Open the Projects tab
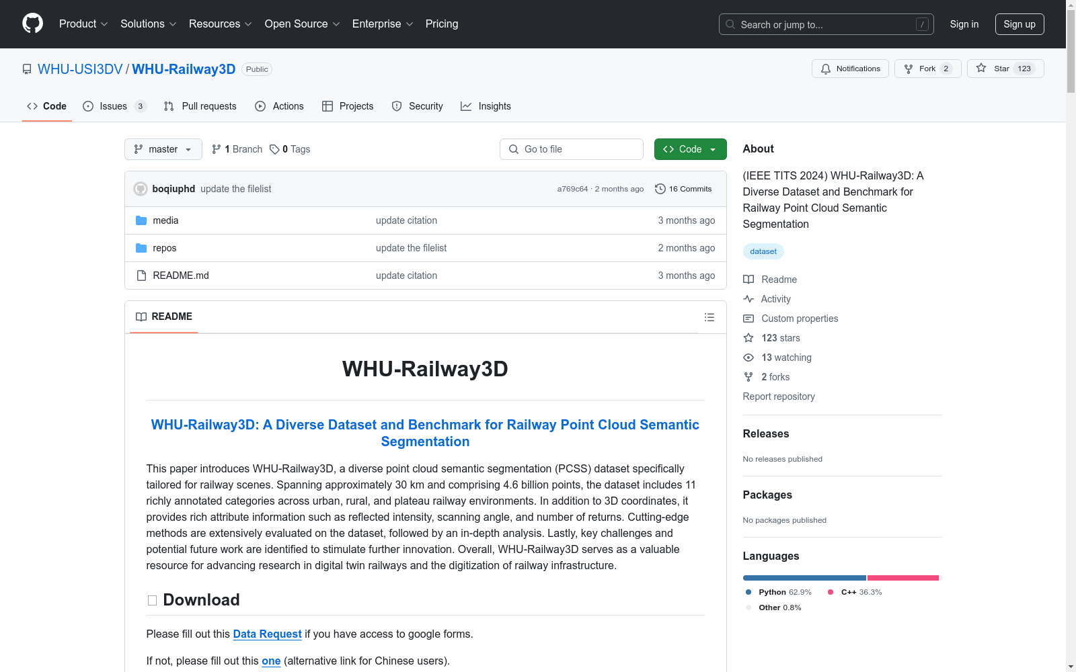Screen dimensions: 1076x672 tap(348, 106)
